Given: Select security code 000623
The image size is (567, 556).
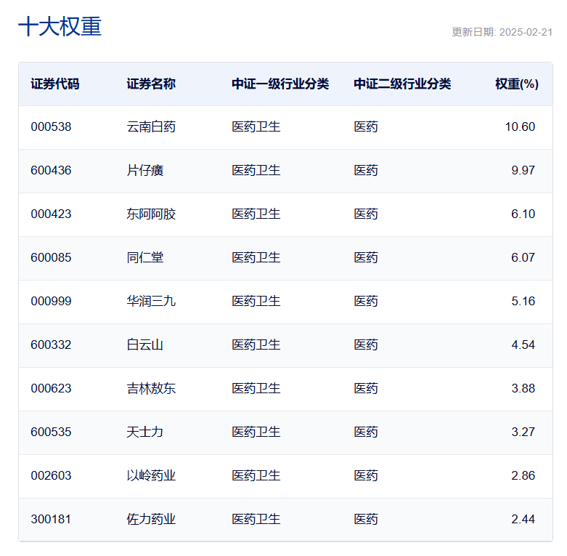Looking at the screenshot, I should [x=51, y=389].
